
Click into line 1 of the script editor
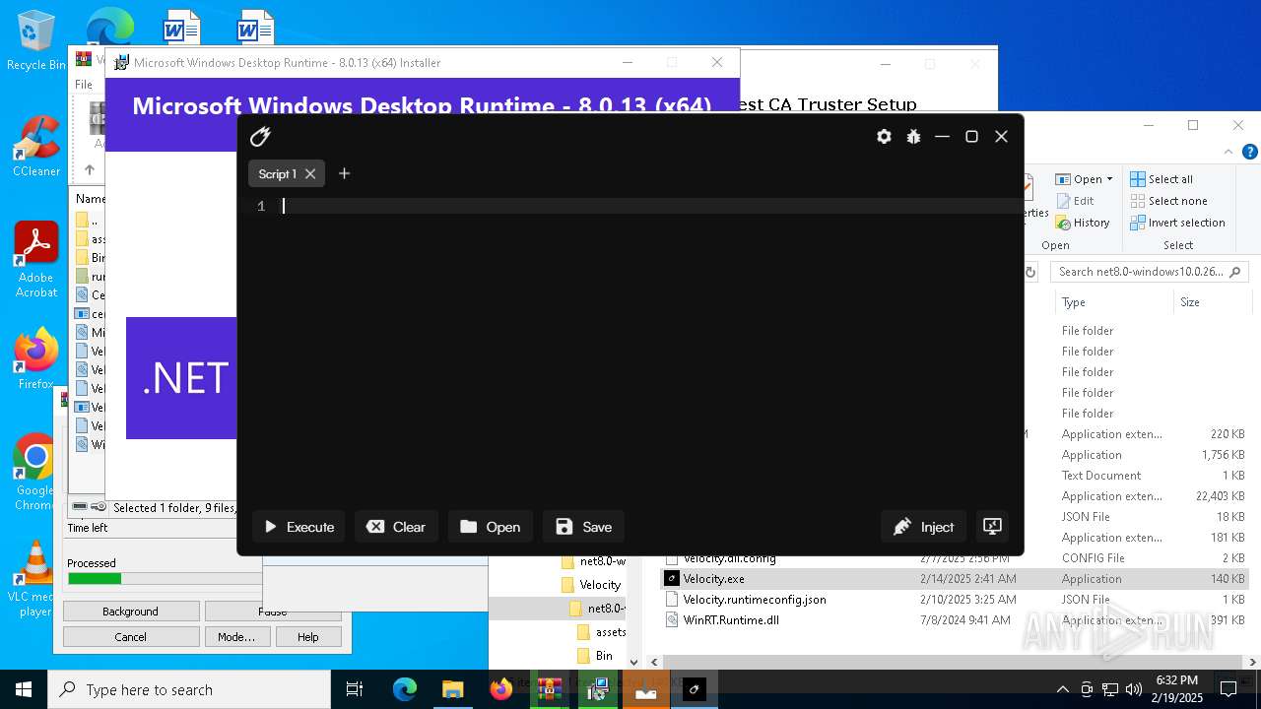(x=650, y=206)
